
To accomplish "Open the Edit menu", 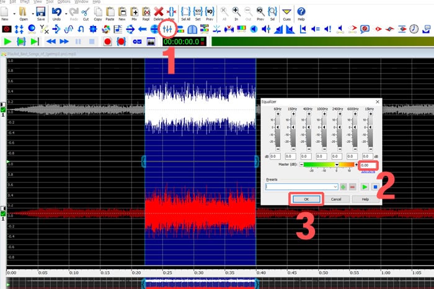I will coord(12,2).
